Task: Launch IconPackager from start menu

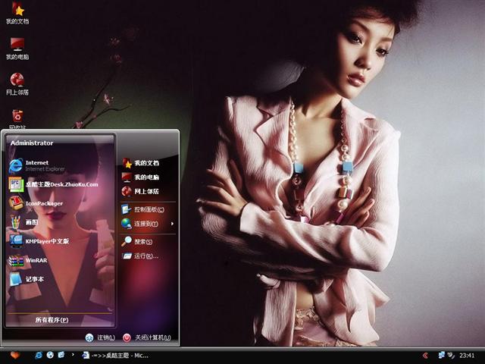Action: pos(36,203)
